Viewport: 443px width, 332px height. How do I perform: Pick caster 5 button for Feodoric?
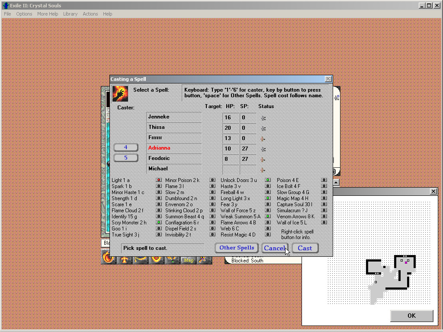tap(126, 158)
